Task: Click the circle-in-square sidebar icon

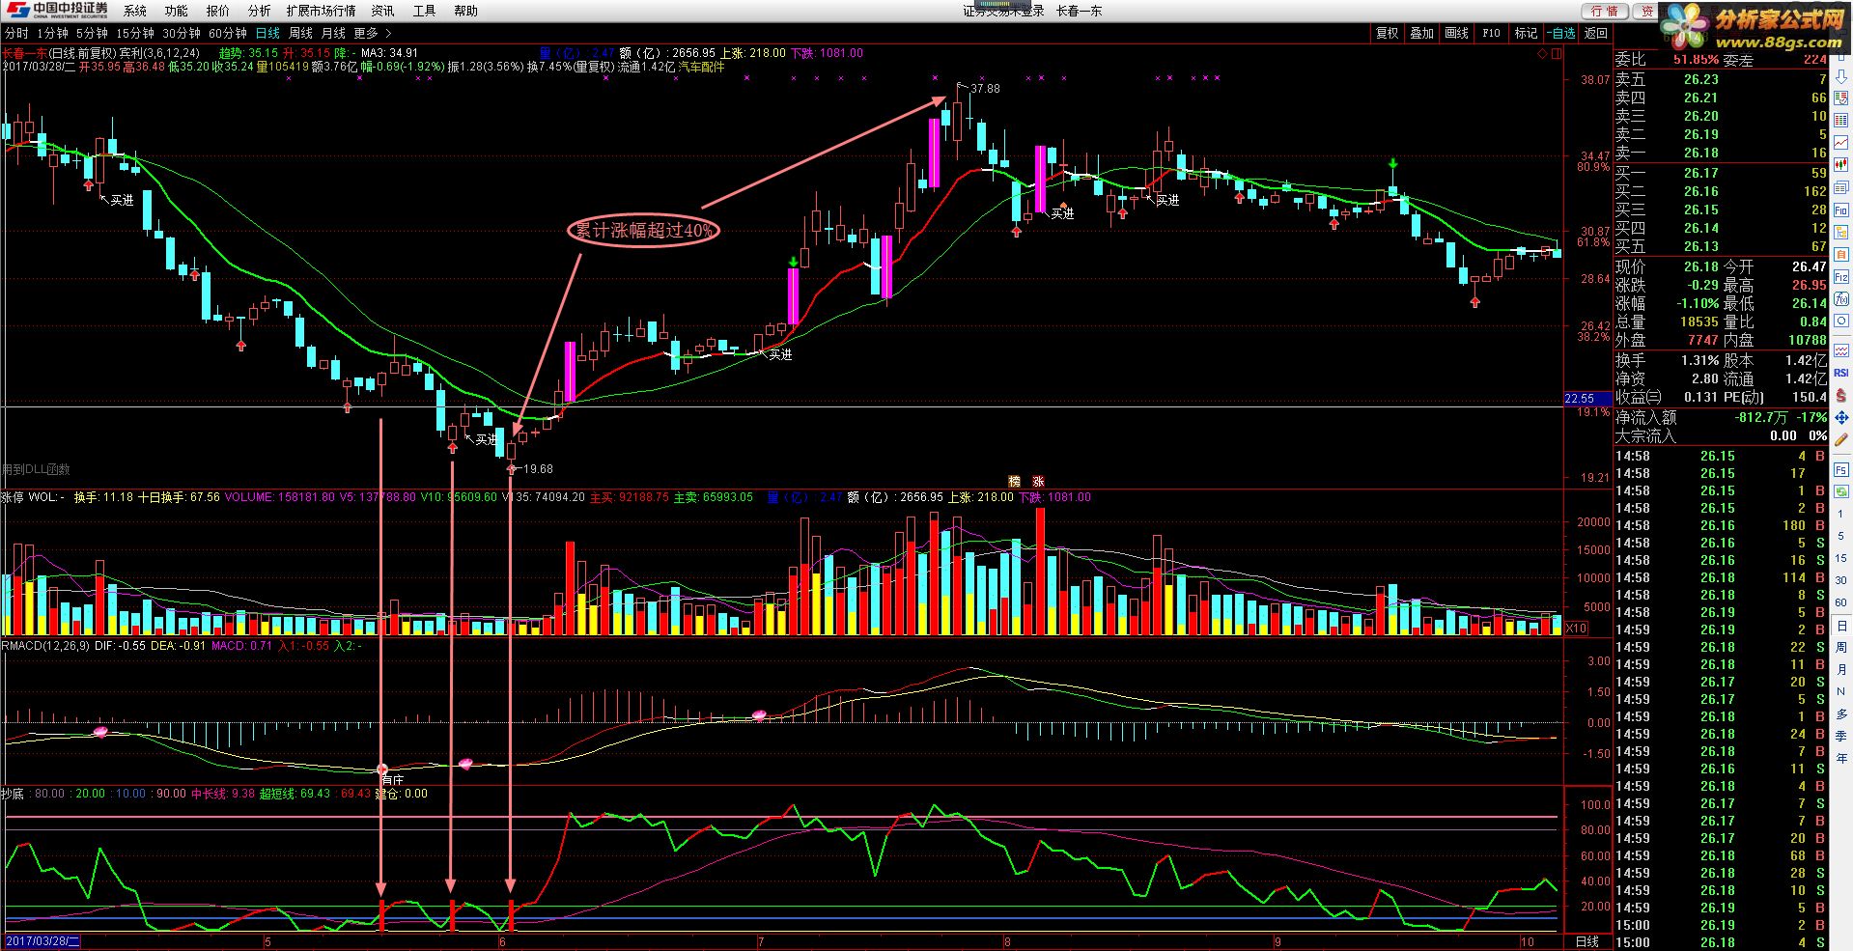Action: pos(1841,322)
